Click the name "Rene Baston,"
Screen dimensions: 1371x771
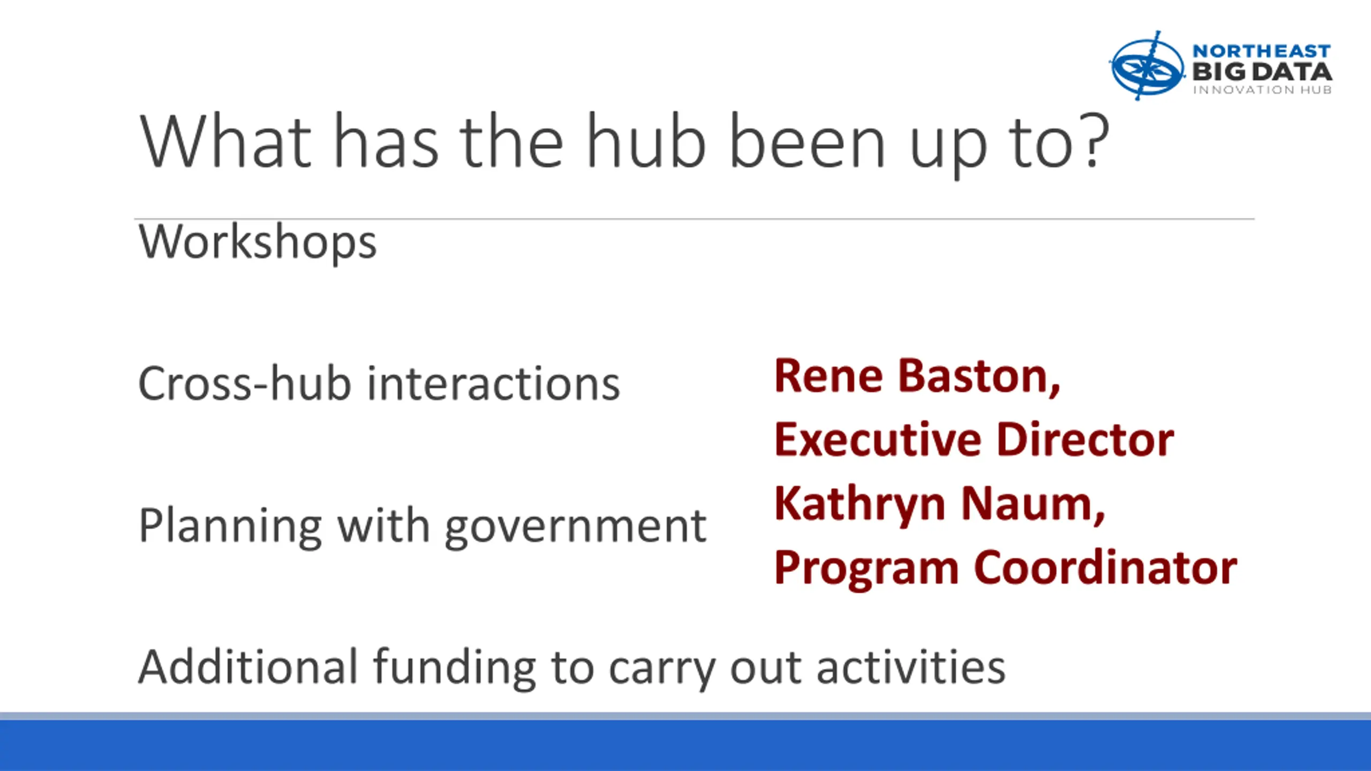click(x=917, y=376)
